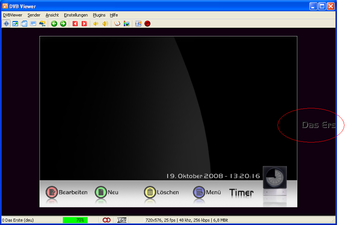361x225 pixels.
Task: Click the DVB Viewer title bar icon
Action: (x=5, y=6)
